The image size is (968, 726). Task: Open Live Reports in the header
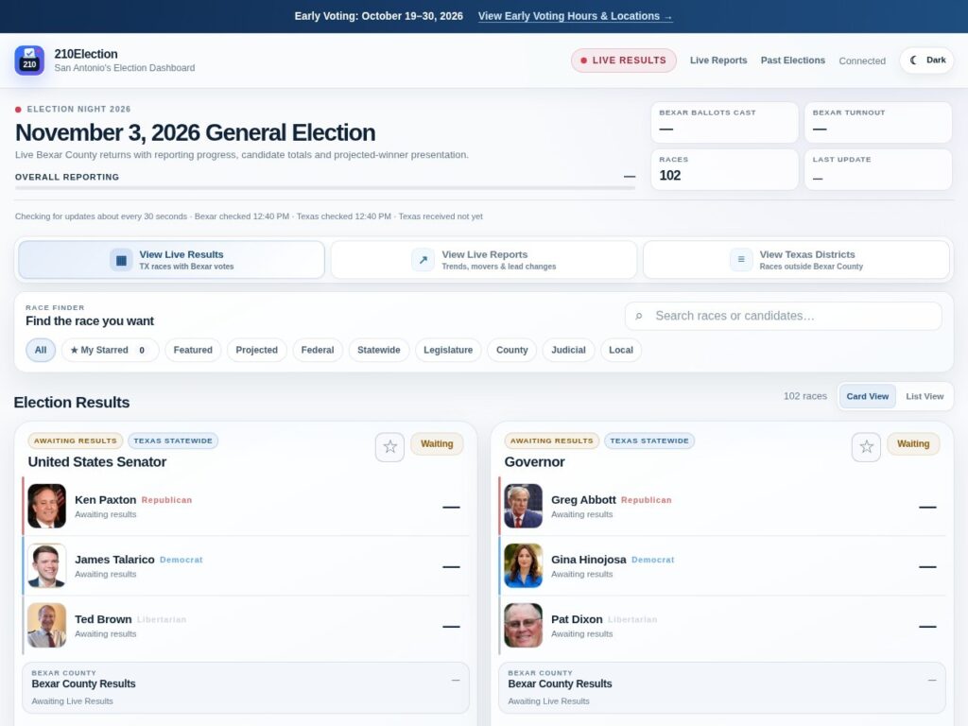click(718, 60)
